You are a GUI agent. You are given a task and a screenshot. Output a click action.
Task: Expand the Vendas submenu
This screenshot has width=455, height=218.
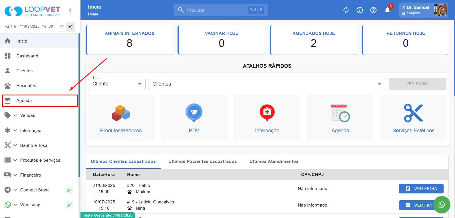click(x=15, y=115)
